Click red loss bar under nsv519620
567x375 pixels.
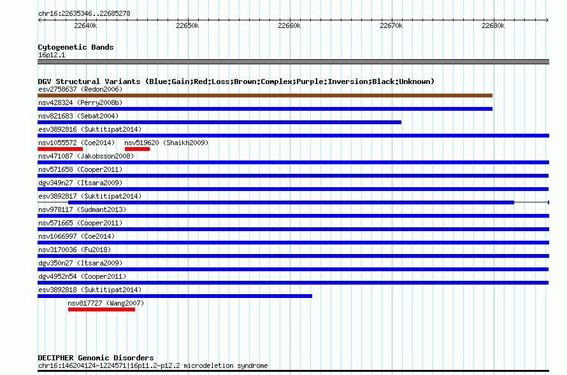137,149
